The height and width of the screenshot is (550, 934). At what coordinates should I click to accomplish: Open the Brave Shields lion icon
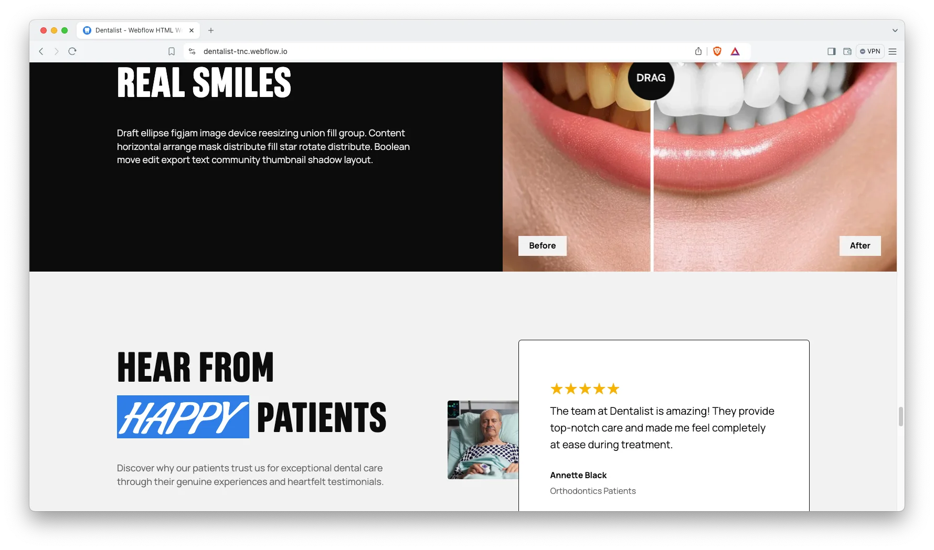pyautogui.click(x=717, y=51)
